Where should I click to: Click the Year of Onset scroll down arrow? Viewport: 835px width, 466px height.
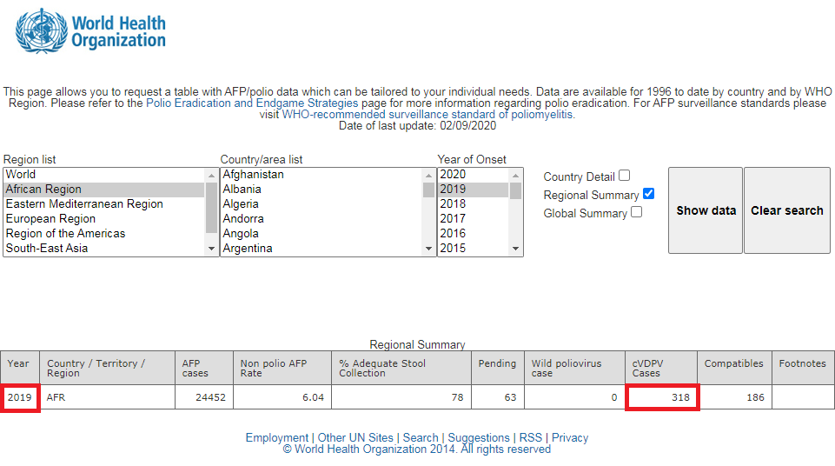pos(515,249)
